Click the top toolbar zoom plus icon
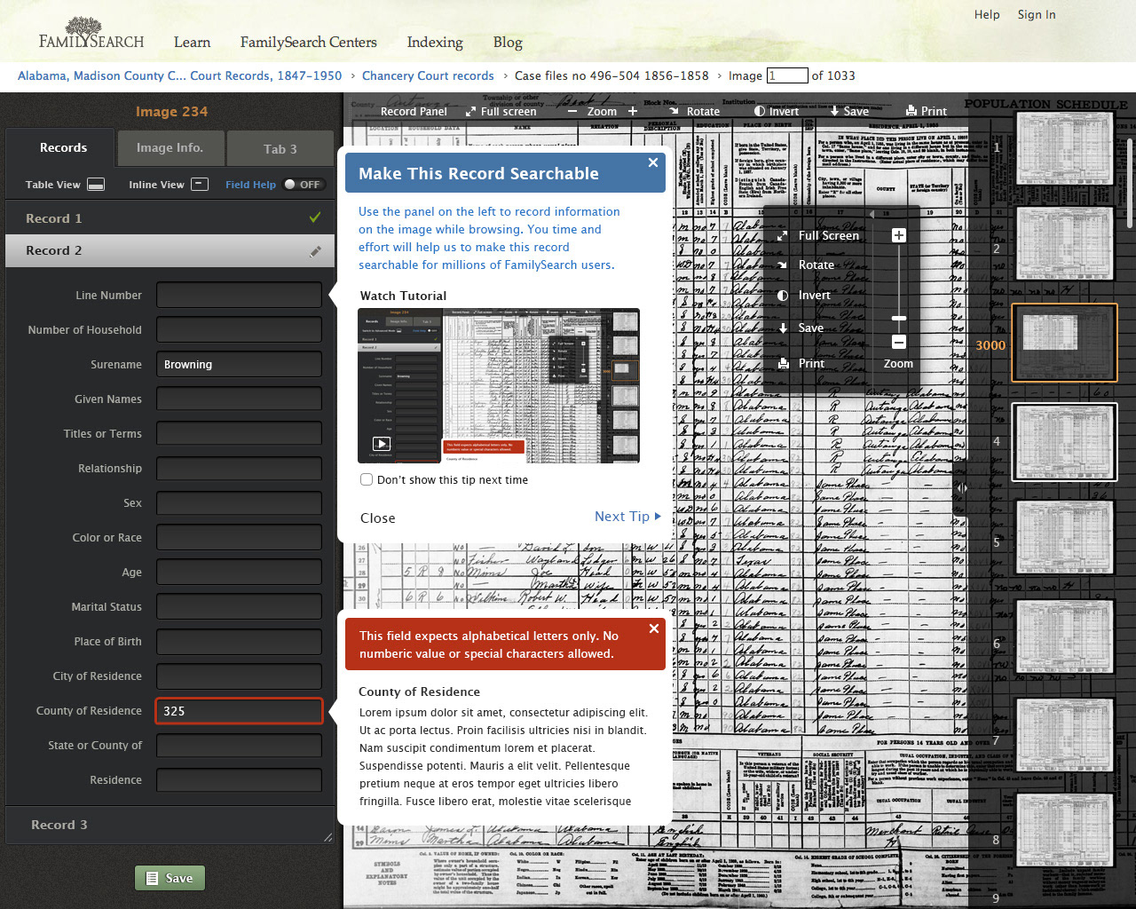The image size is (1136, 909). pos(633,112)
